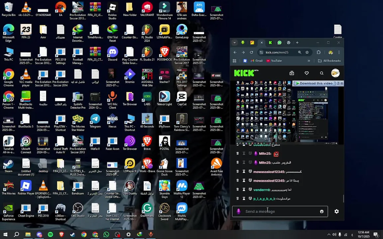Click p_l_a_y_b_o_i username in chat
383x239 pixels.
click(x=264, y=199)
